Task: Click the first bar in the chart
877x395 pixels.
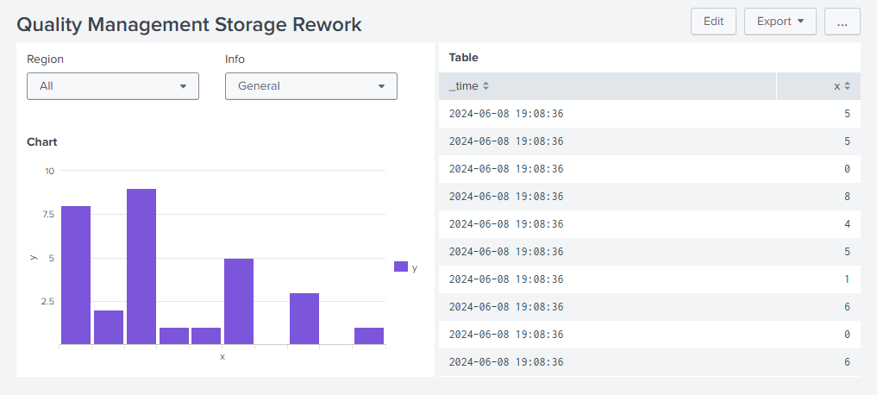Action: click(x=76, y=275)
